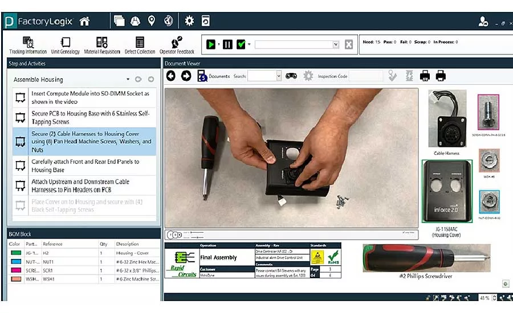Click the Final Assembly document header
The width and height of the screenshot is (513, 313).
(218, 257)
